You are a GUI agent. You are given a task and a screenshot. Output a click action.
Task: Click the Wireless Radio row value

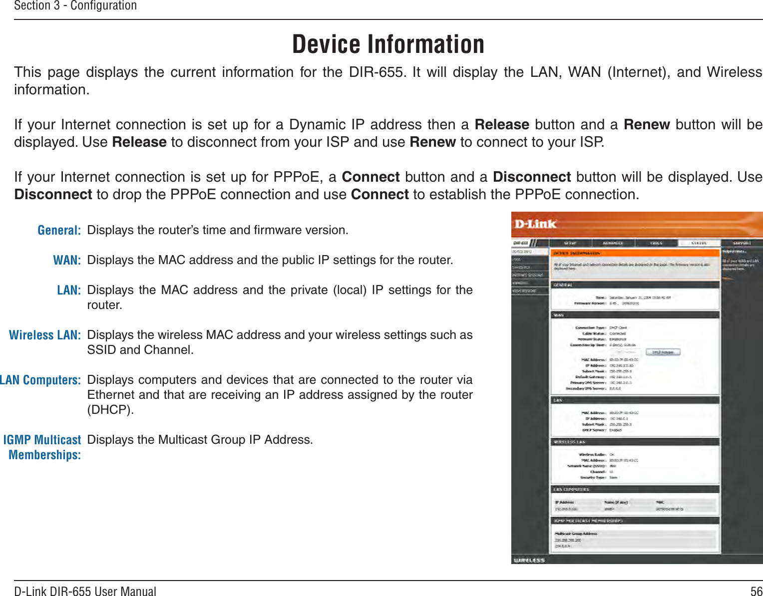point(612,455)
